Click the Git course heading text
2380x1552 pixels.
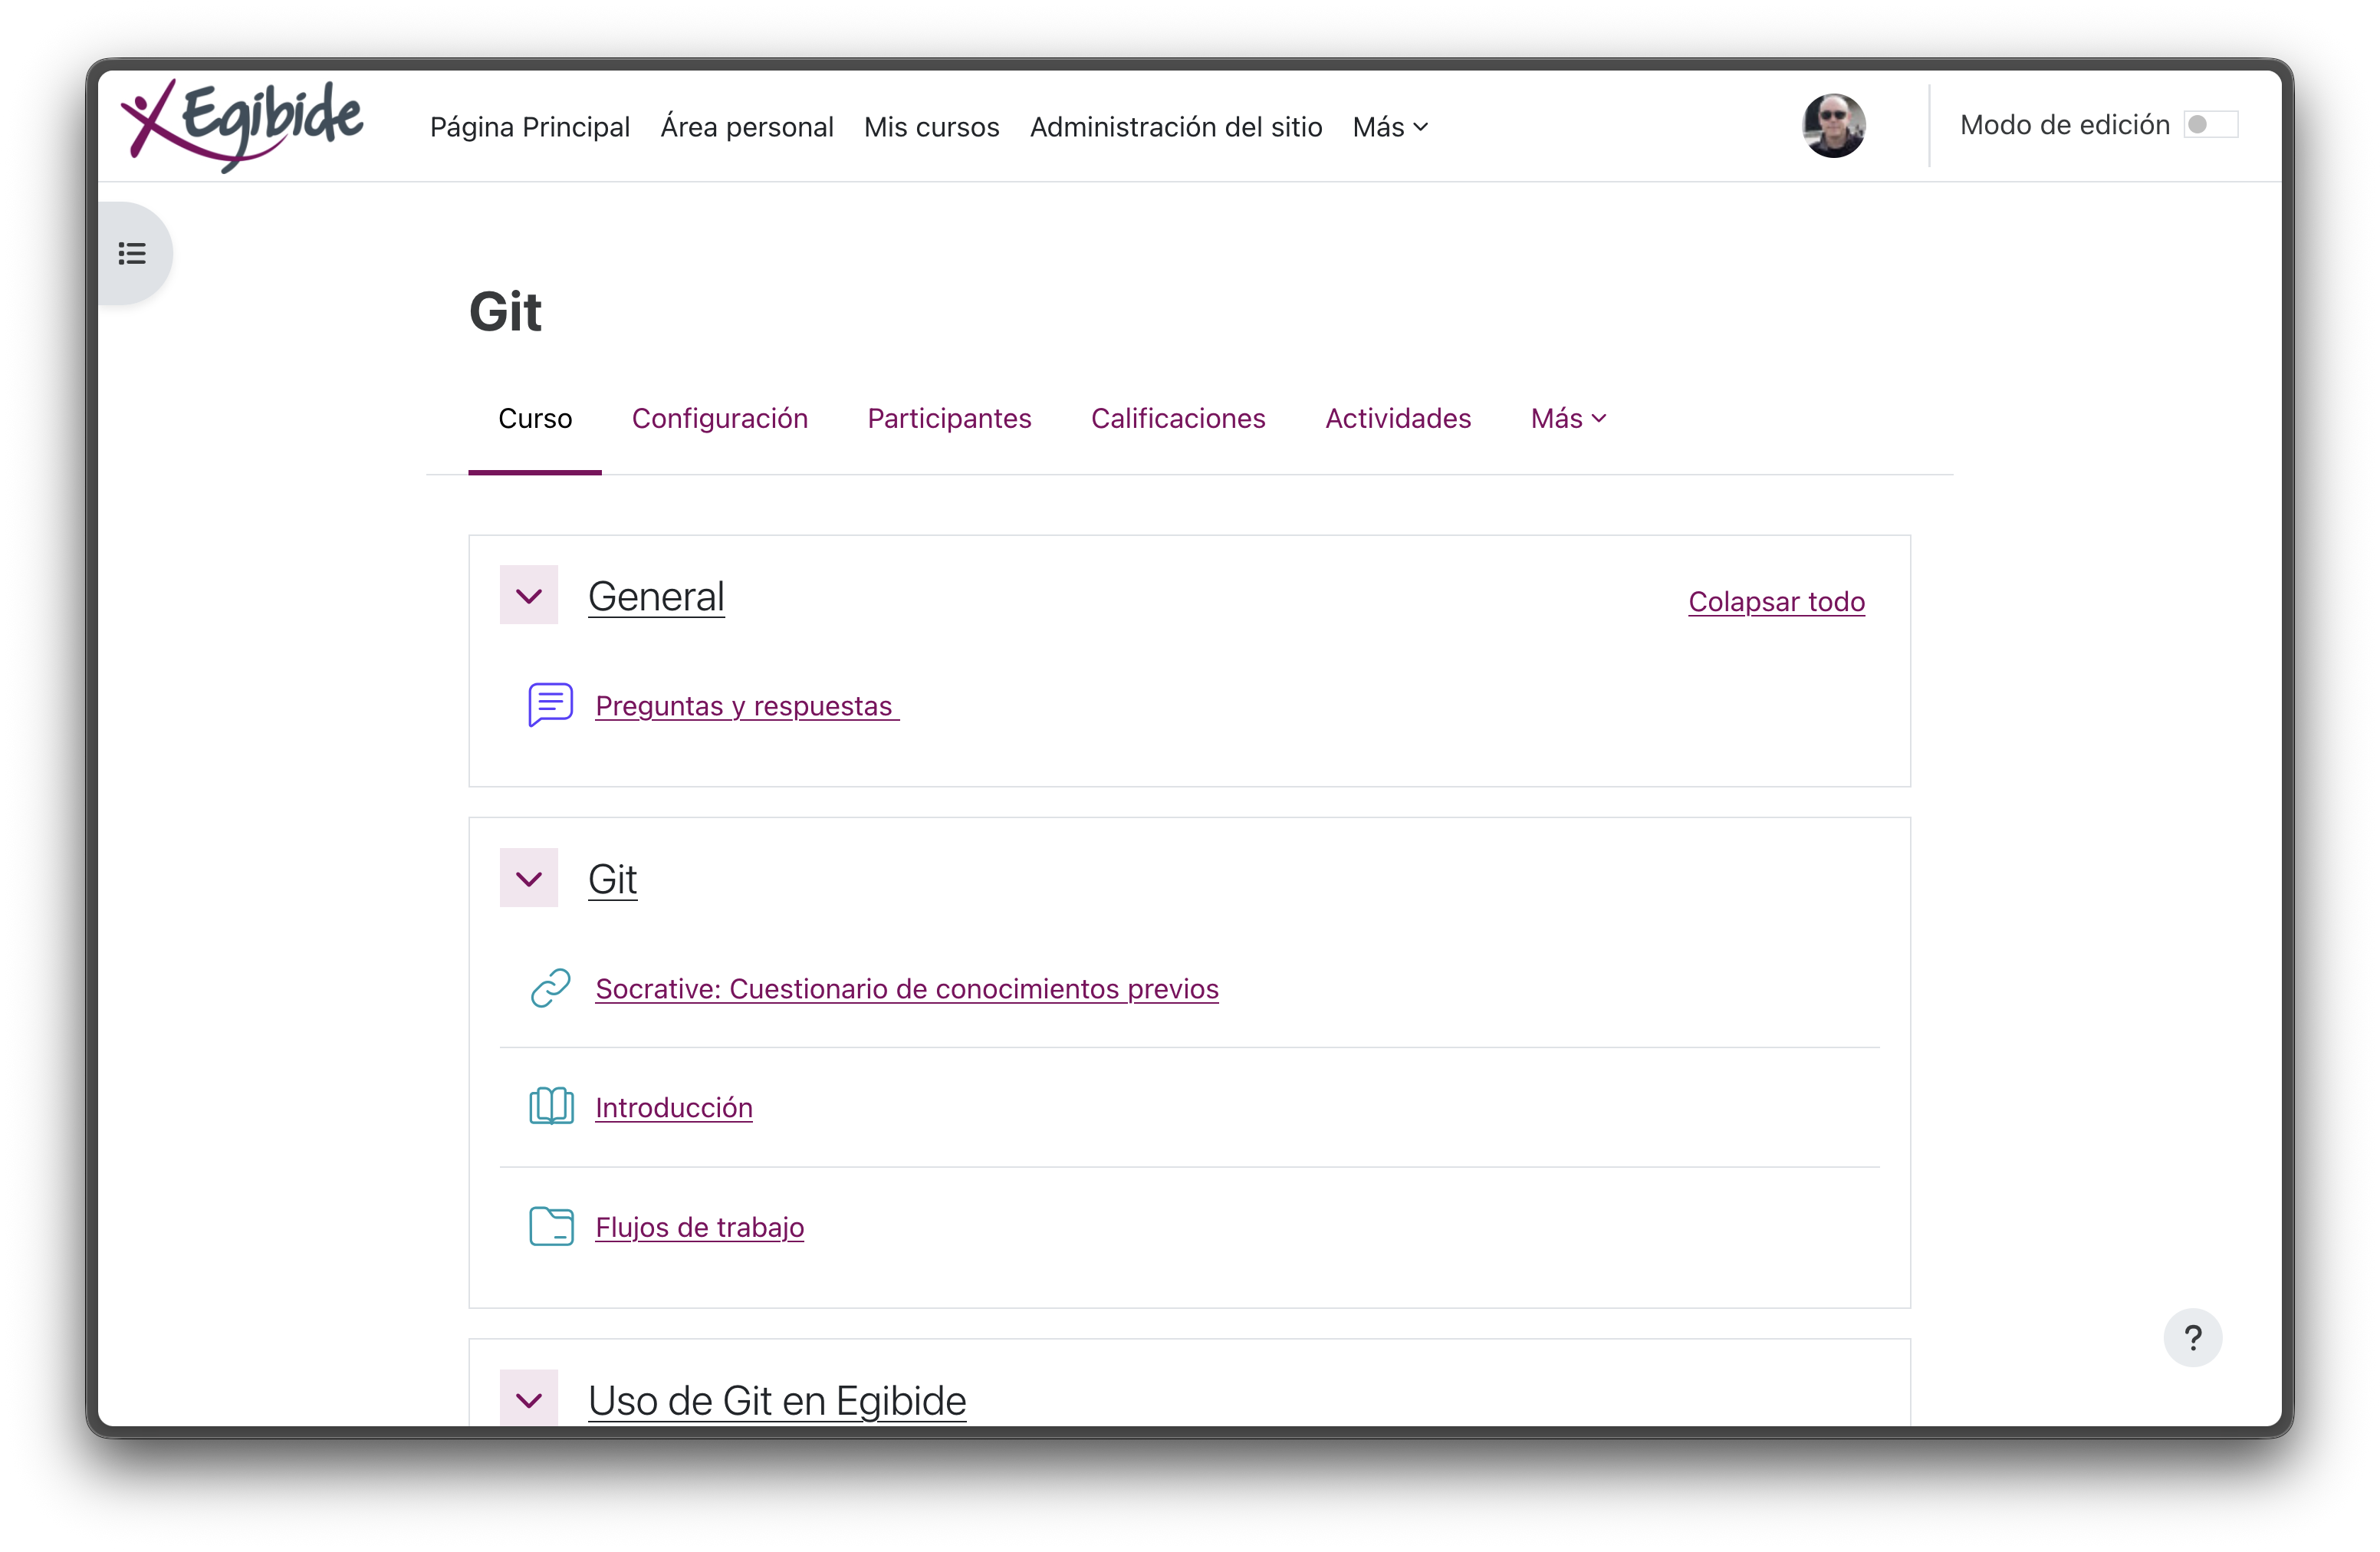pyautogui.click(x=505, y=311)
